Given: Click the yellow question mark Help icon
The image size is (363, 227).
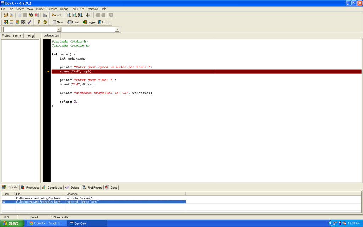Looking at the screenshot, I should (x=39, y=22).
